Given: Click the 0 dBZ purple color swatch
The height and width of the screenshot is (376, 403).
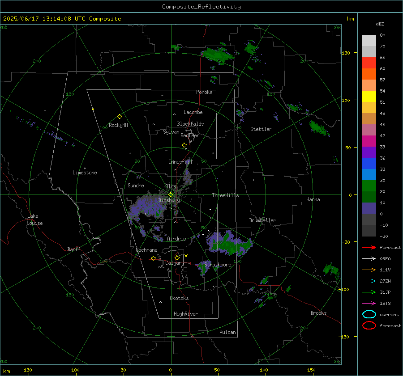Looking at the screenshot, I should 369,208.
